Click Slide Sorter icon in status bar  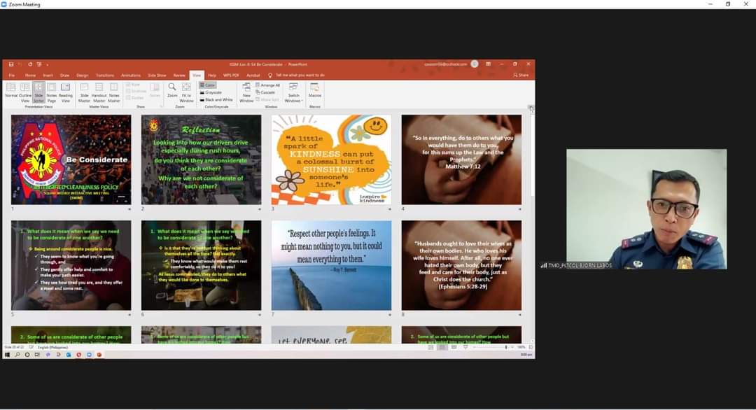pos(442,347)
